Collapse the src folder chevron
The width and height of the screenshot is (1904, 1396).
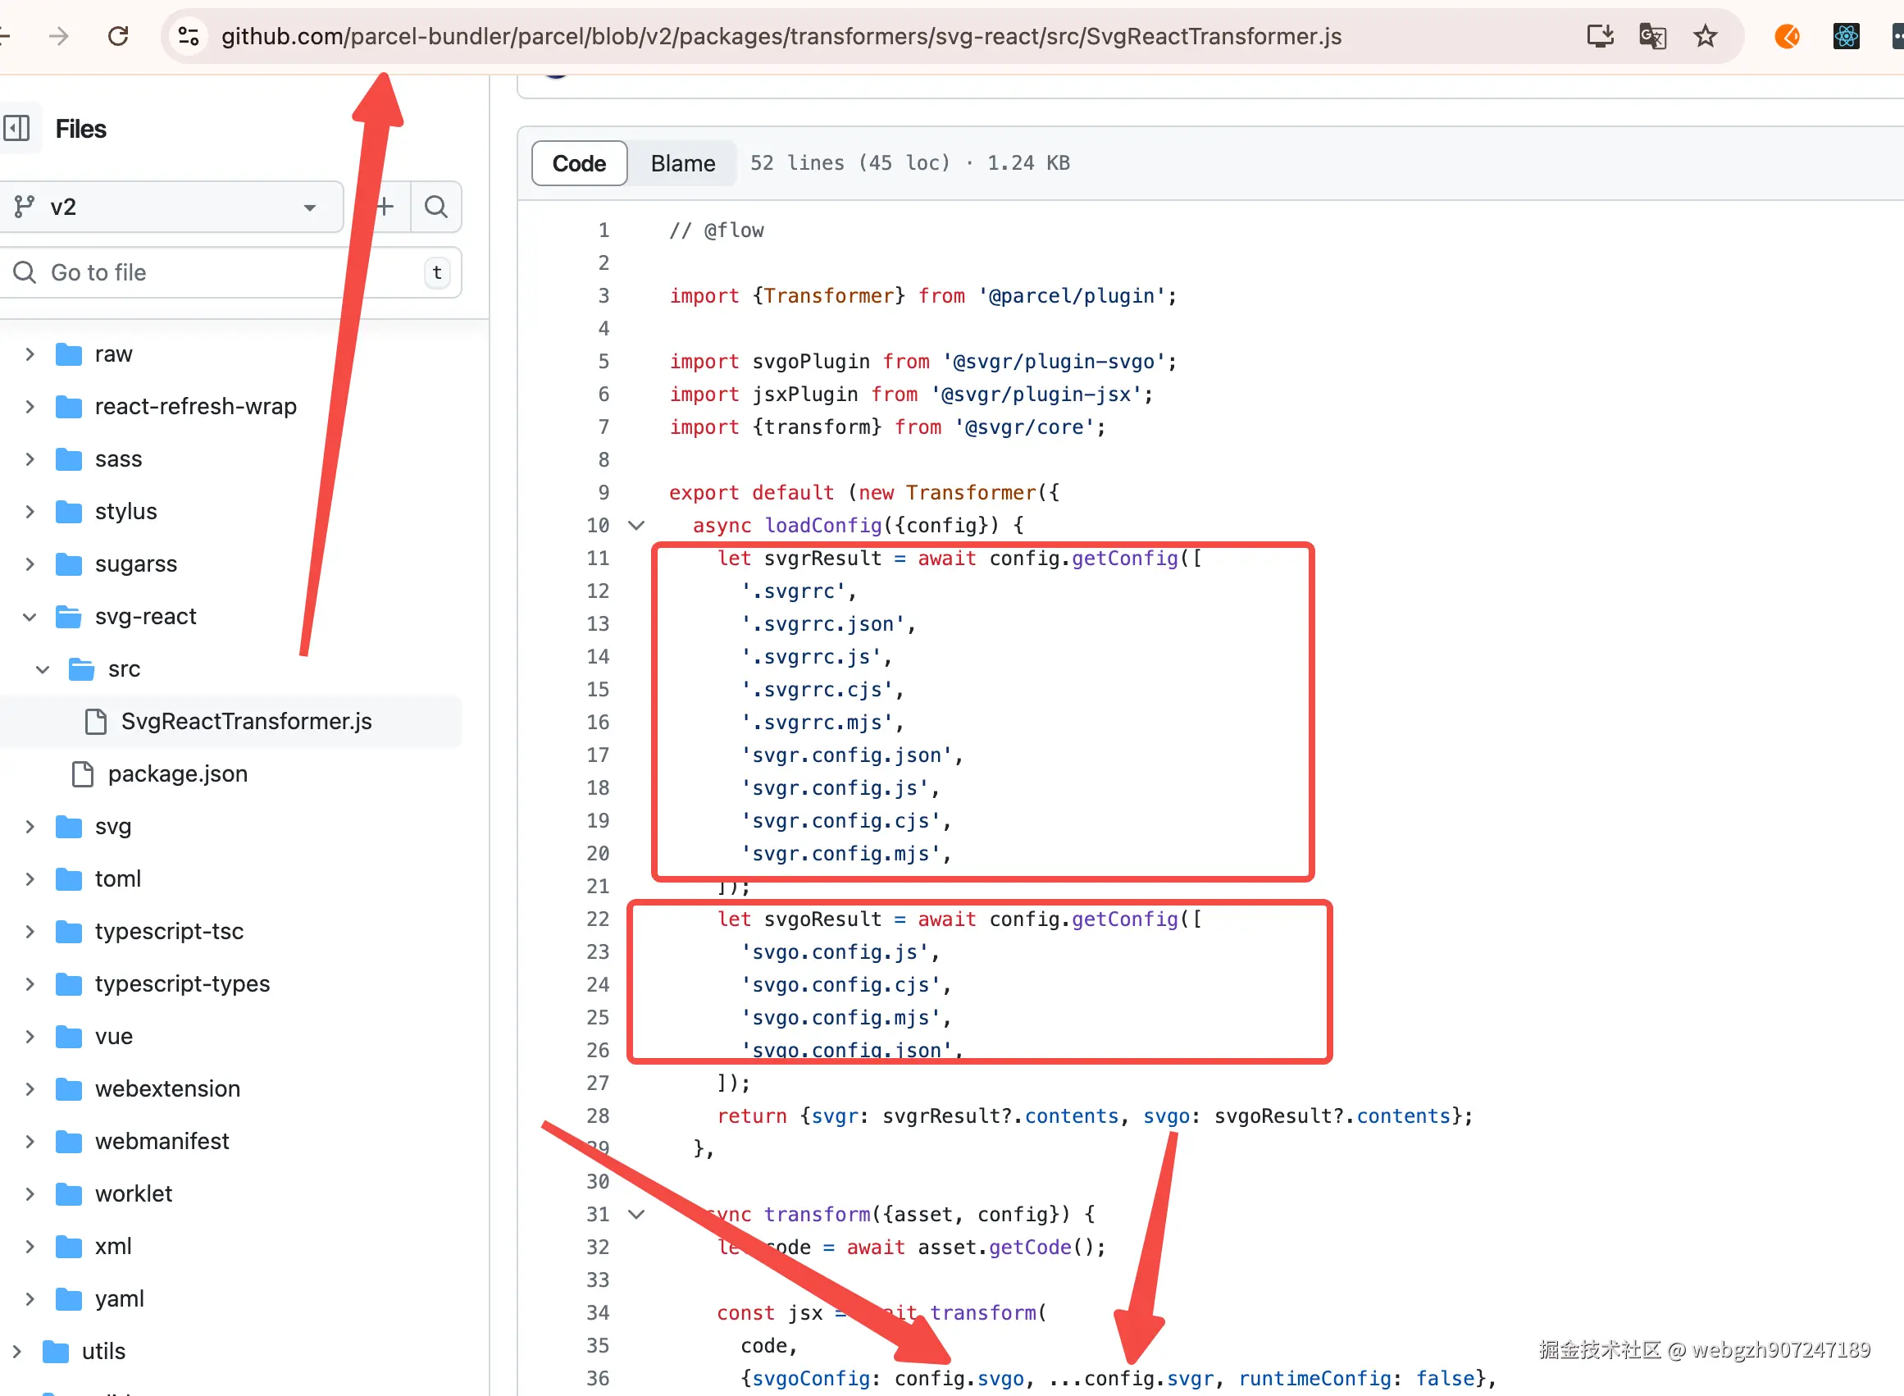[x=43, y=669]
